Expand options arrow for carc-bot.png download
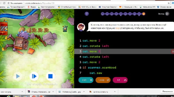This screenshot has width=174, height=97. pyautogui.click(x=22, y=92)
